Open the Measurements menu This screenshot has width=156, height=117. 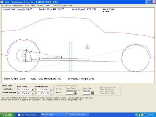[x=18, y=5]
